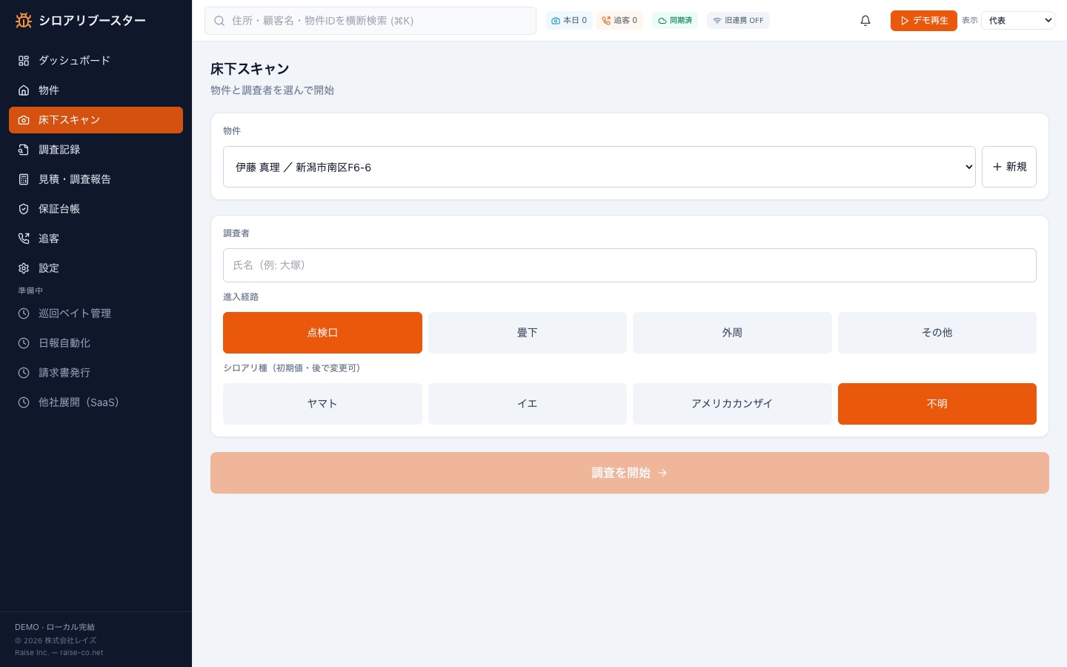This screenshot has width=1067, height=667.
Task: Open notifications bell
Action: click(865, 21)
